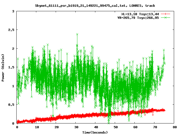
Task: Click the XL-13.10 Tsys:13.44 legend entry
Action: 140,14
